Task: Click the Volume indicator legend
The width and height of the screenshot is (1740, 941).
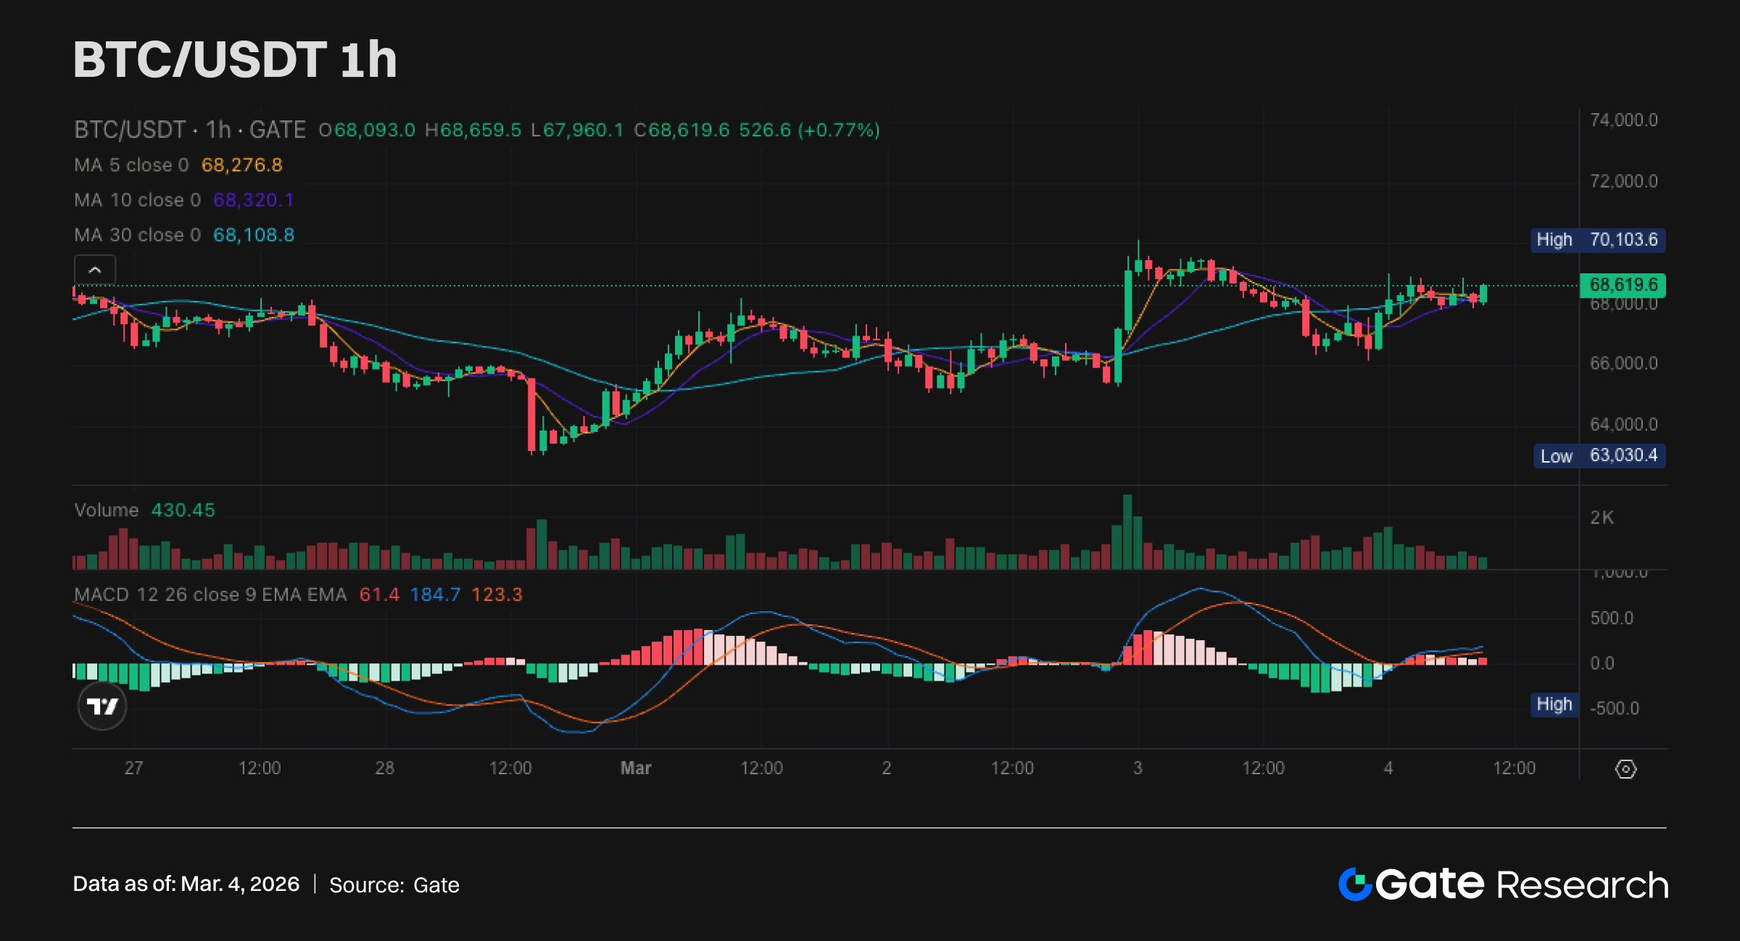Action: coord(107,510)
